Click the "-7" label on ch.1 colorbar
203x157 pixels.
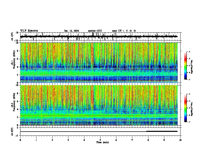(x=189, y=80)
